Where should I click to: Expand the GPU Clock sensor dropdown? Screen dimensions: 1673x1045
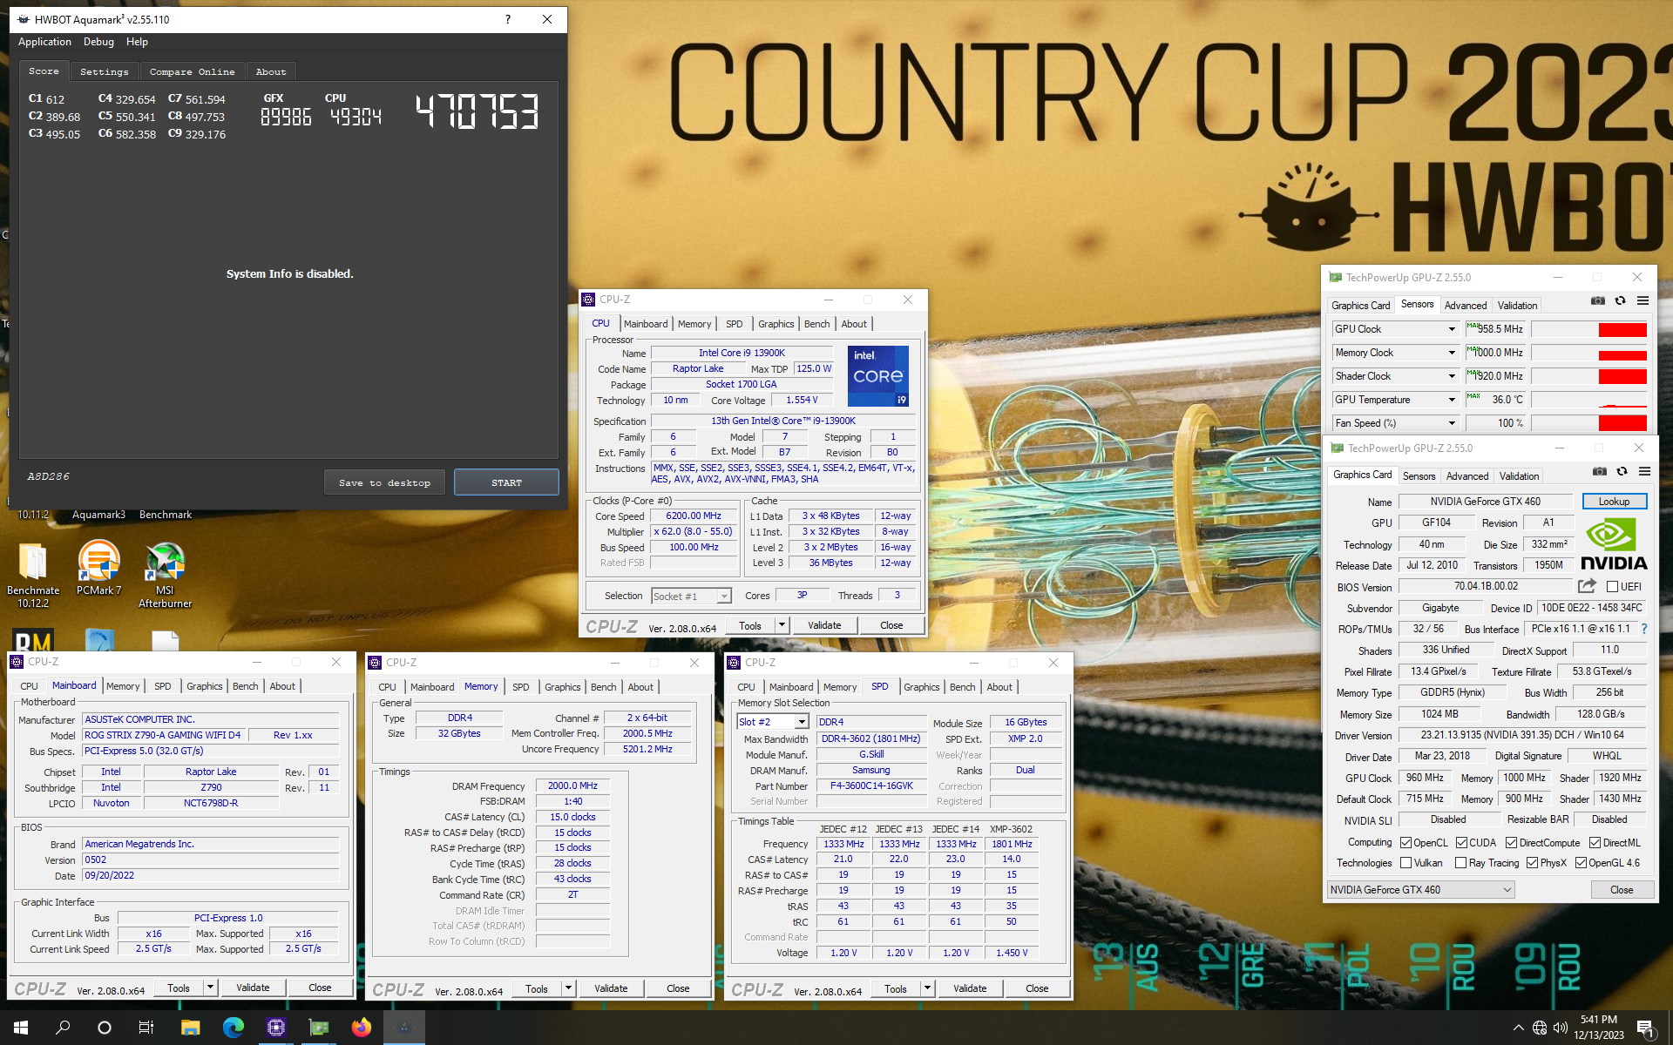[1452, 329]
